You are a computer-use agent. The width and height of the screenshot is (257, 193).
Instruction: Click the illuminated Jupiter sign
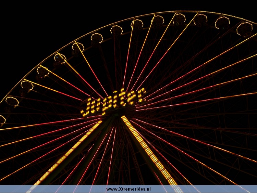113,102
